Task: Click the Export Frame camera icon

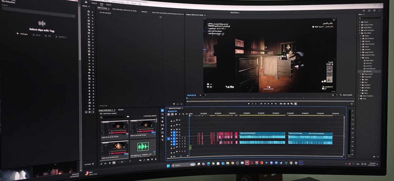Action: 288,104
